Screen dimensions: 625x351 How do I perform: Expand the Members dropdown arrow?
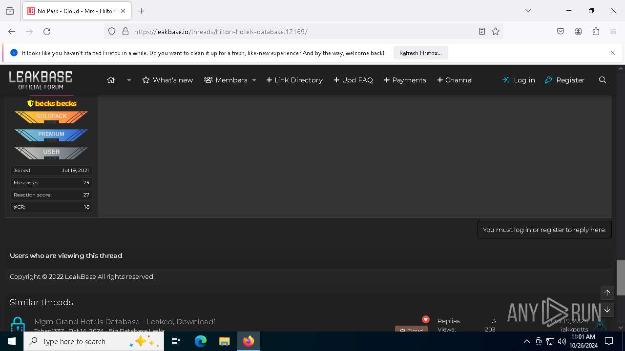pos(254,80)
